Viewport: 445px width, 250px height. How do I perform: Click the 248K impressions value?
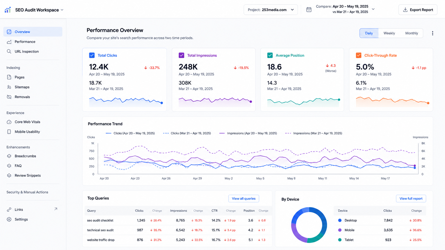click(x=188, y=67)
